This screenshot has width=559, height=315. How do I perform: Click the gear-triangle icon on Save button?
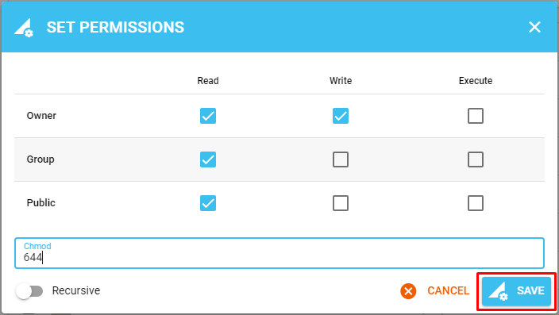(498, 290)
